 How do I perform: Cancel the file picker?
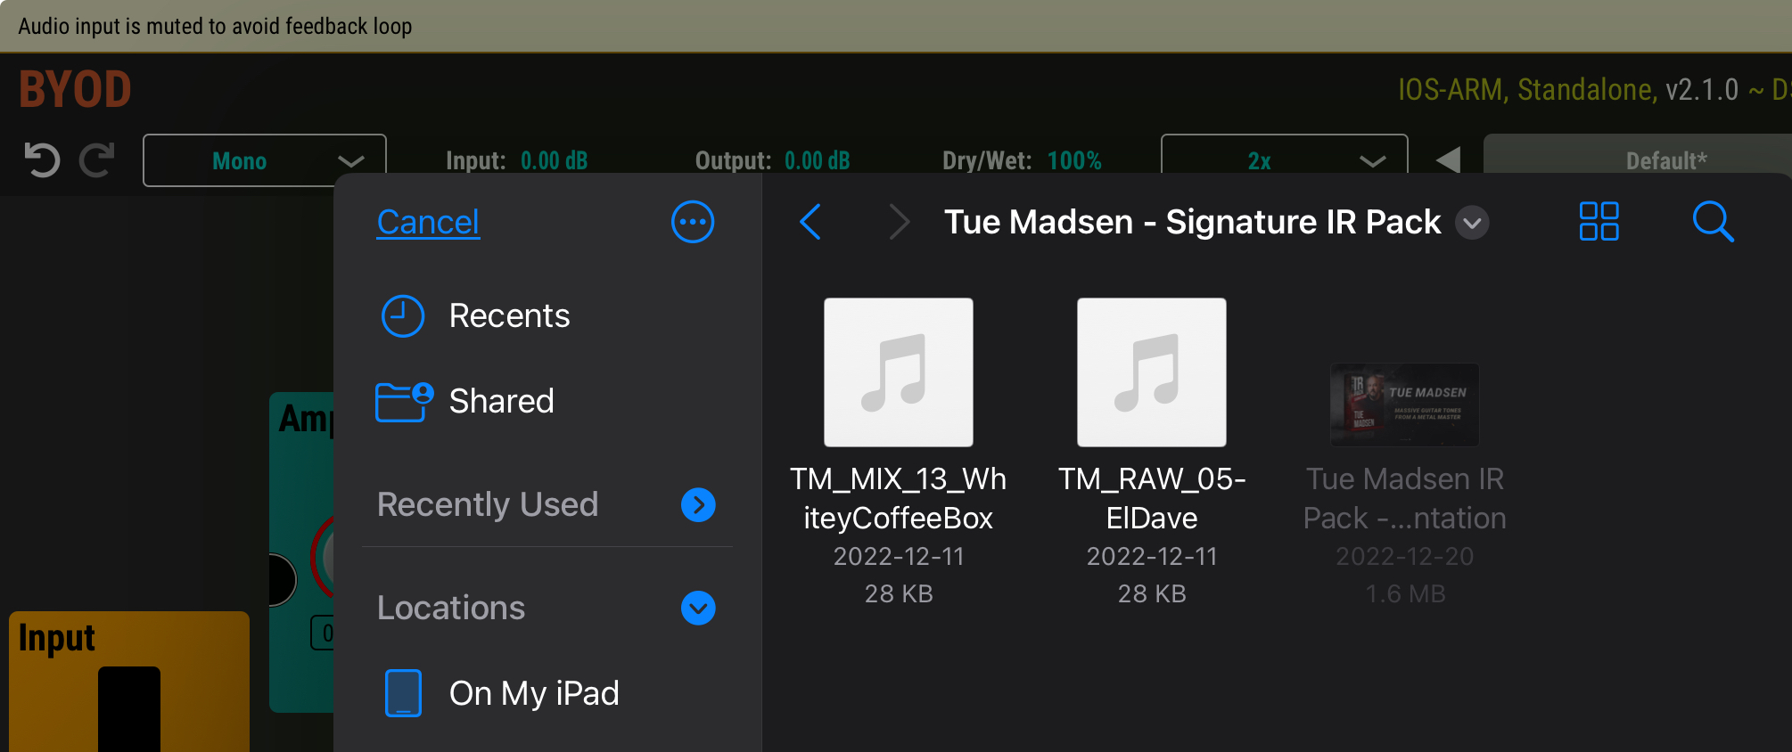(x=428, y=222)
